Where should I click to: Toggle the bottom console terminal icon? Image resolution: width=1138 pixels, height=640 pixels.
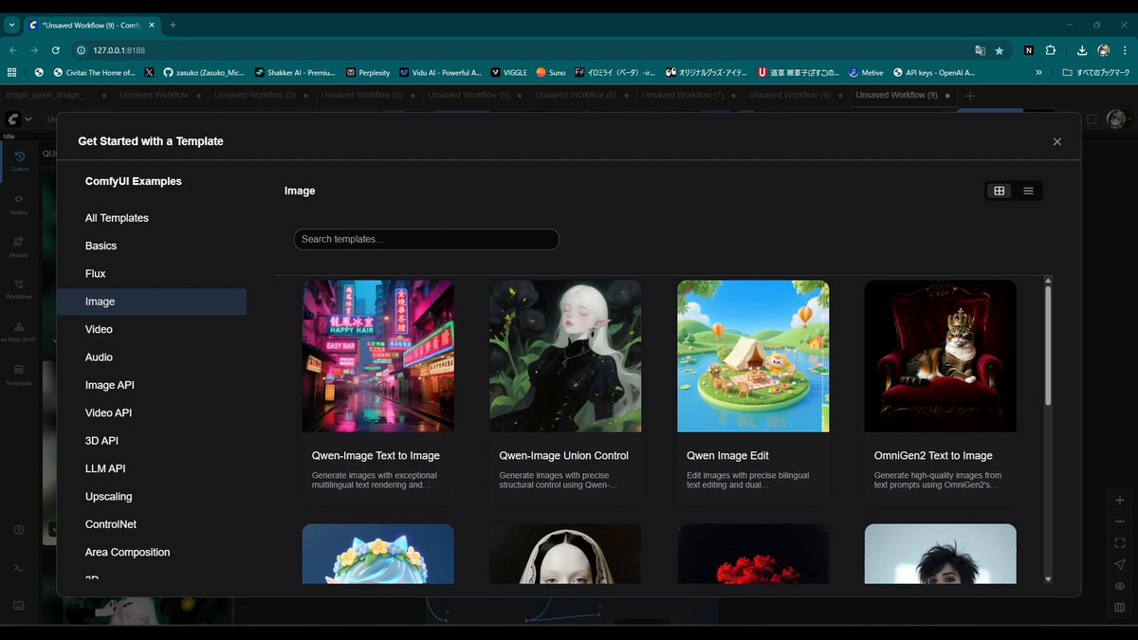point(19,567)
